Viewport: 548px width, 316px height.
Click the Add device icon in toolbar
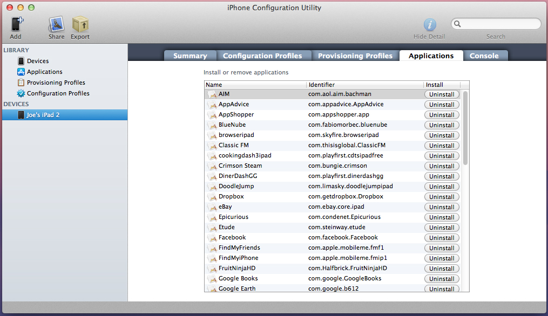(x=17, y=24)
